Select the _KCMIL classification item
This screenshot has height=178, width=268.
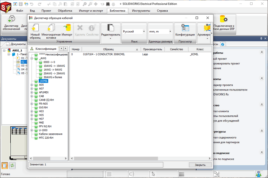(x=43, y=81)
